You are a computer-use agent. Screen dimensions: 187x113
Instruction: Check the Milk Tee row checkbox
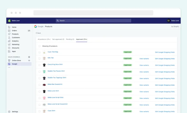(x=40, y=58)
